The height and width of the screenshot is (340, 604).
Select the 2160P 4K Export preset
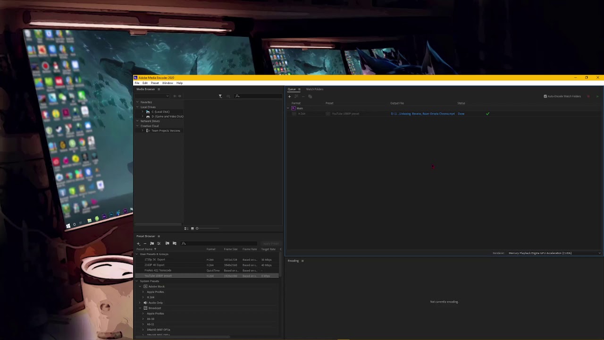pos(154,265)
